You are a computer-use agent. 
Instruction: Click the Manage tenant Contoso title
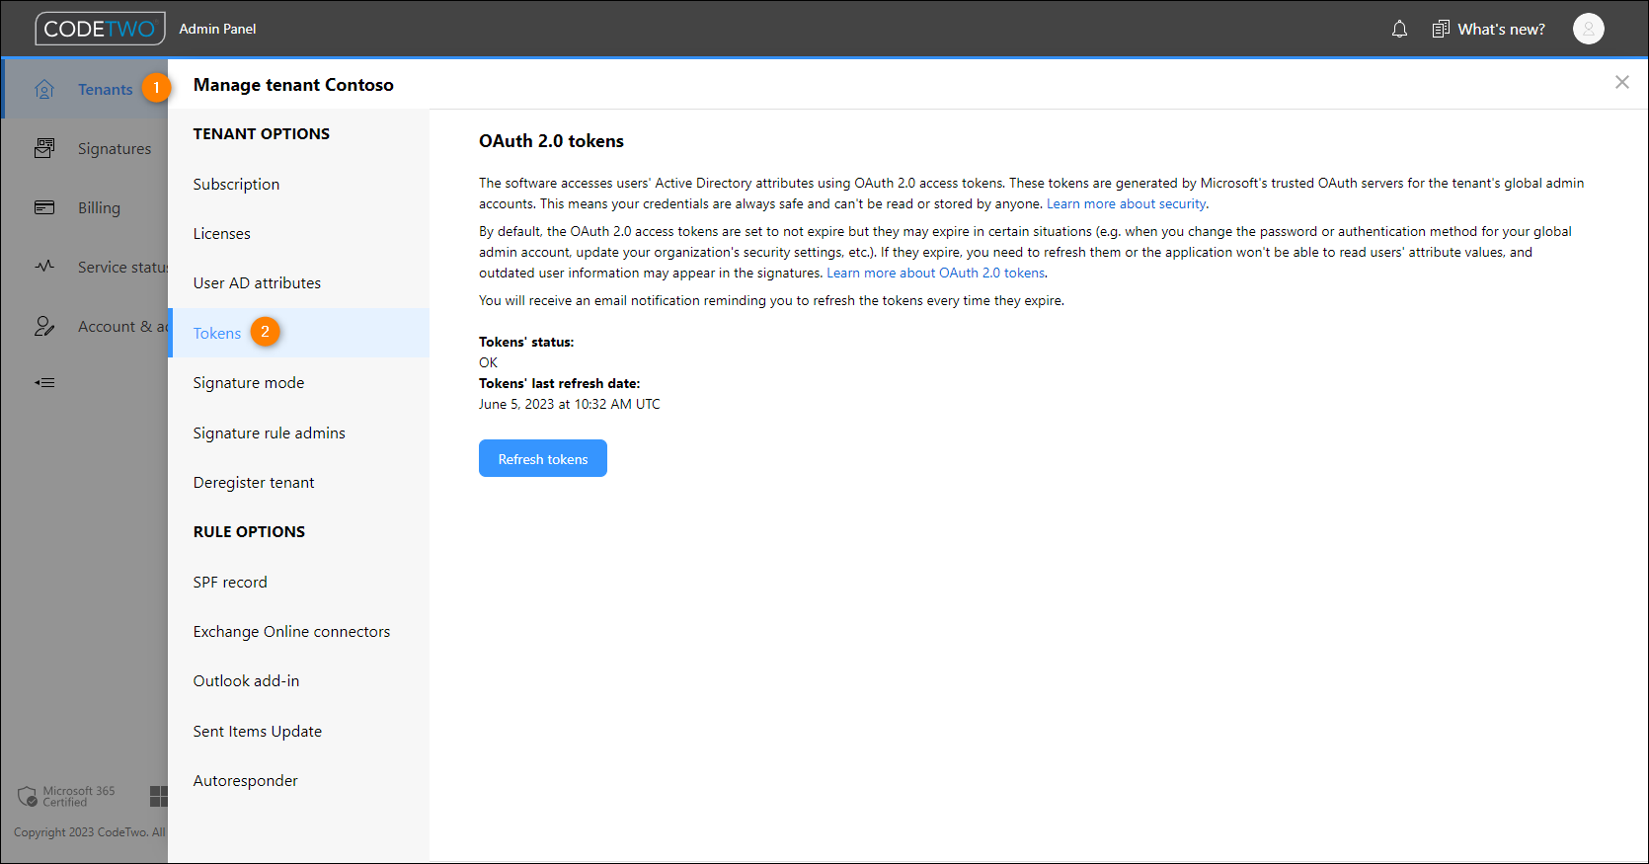pos(293,85)
